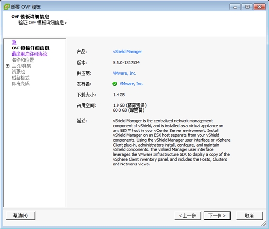Open the 最终用户许可协议 step link
The image size is (269, 229).
coord(29,54)
